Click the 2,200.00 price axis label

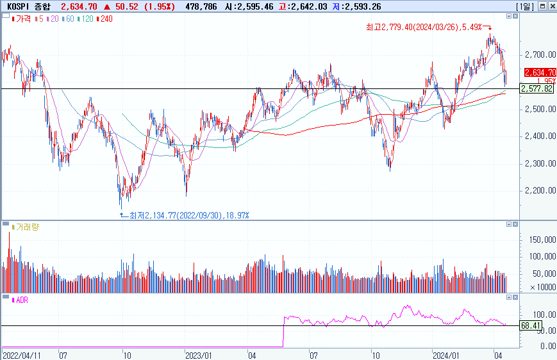pos(541,190)
